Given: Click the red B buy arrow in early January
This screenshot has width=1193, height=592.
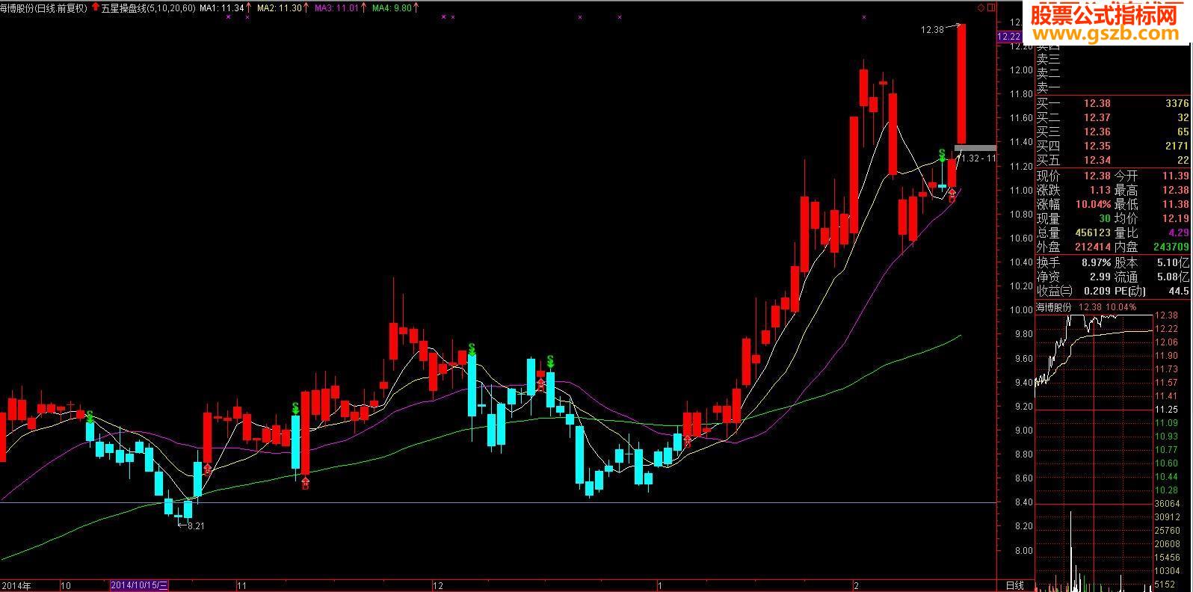Looking at the screenshot, I should (x=687, y=441).
